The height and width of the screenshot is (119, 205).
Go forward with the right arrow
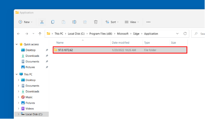point(27,34)
